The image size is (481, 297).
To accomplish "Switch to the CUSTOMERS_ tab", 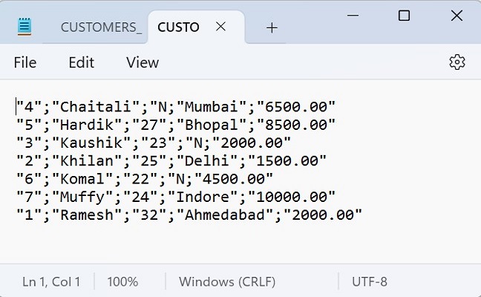I will 101,27.
